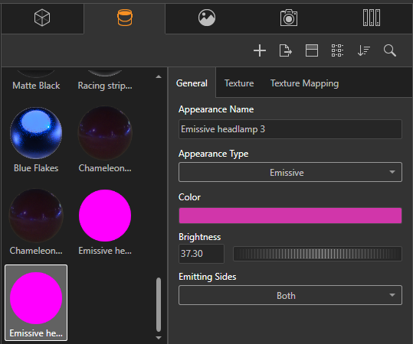Open the Cameras tab icon
This screenshot has height=344, width=413.
(289, 18)
